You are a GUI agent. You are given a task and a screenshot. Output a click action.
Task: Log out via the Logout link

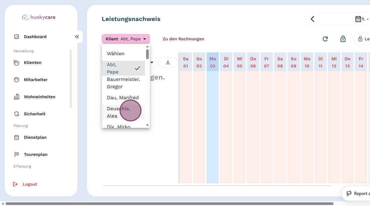[30, 184]
